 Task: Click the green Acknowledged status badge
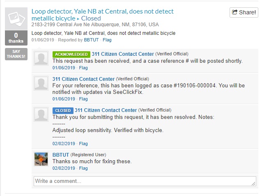pyautogui.click(x=71, y=54)
